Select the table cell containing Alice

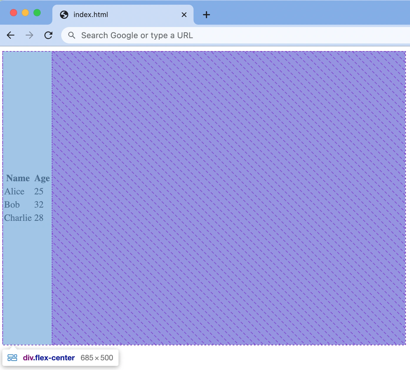click(14, 191)
